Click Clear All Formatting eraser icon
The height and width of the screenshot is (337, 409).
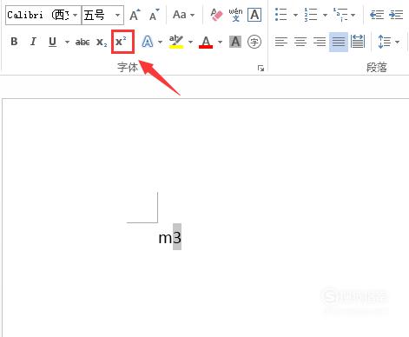coord(216,15)
